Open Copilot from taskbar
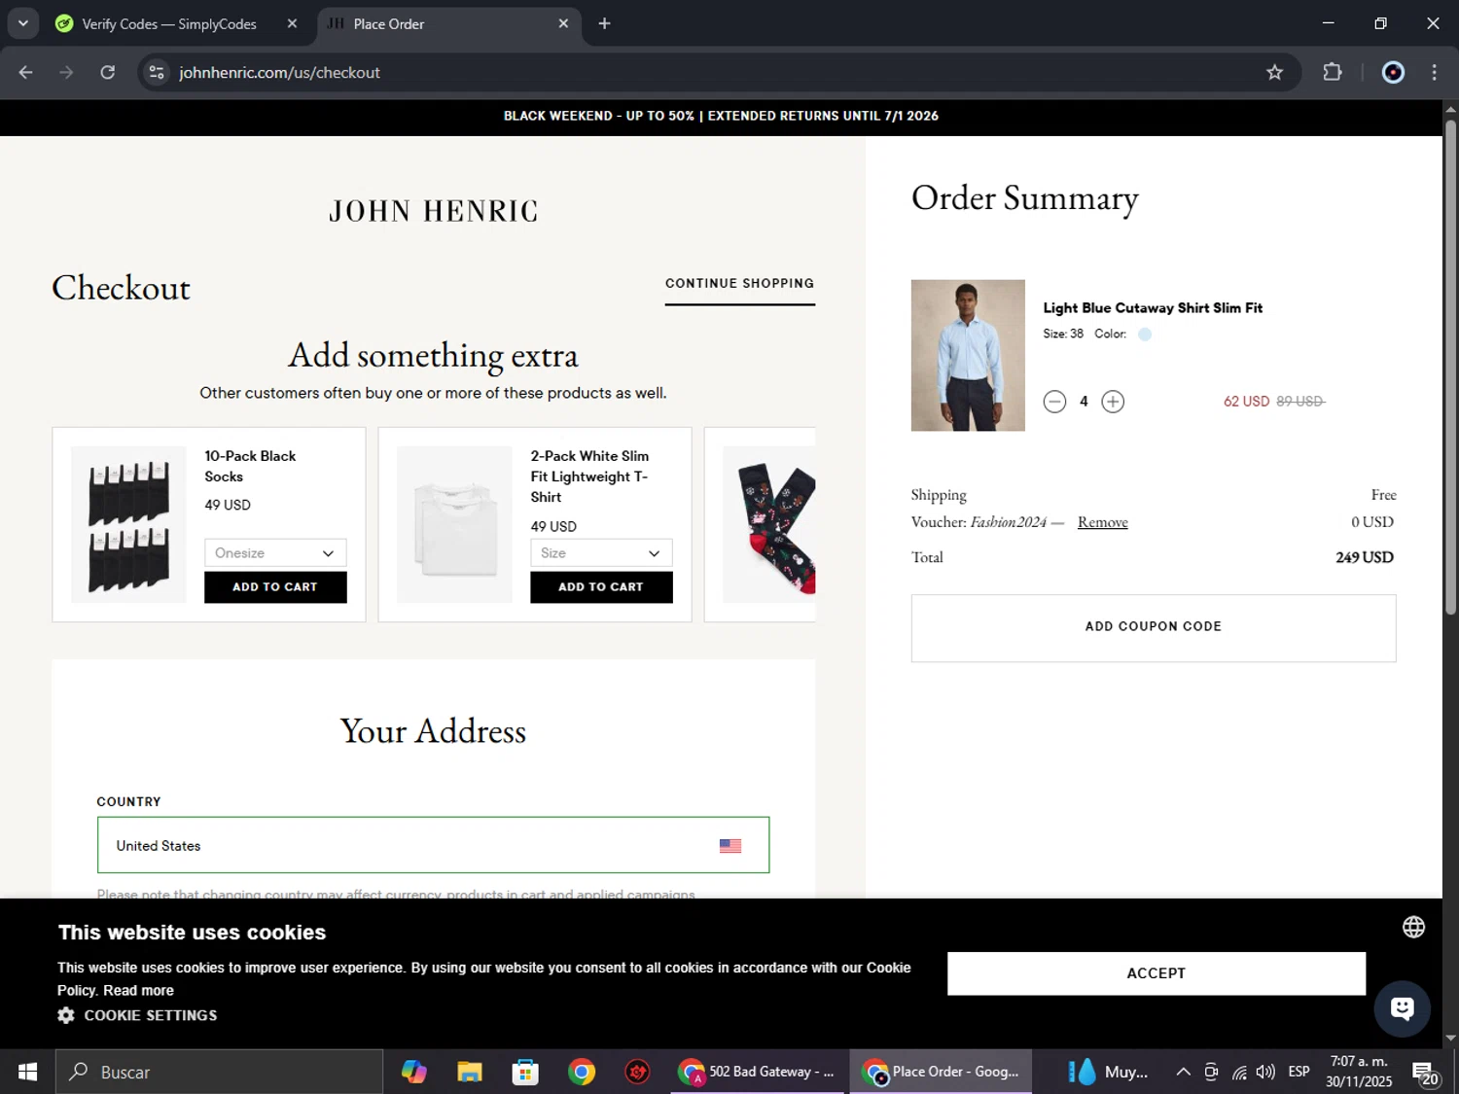This screenshot has height=1094, width=1459. pos(413,1072)
